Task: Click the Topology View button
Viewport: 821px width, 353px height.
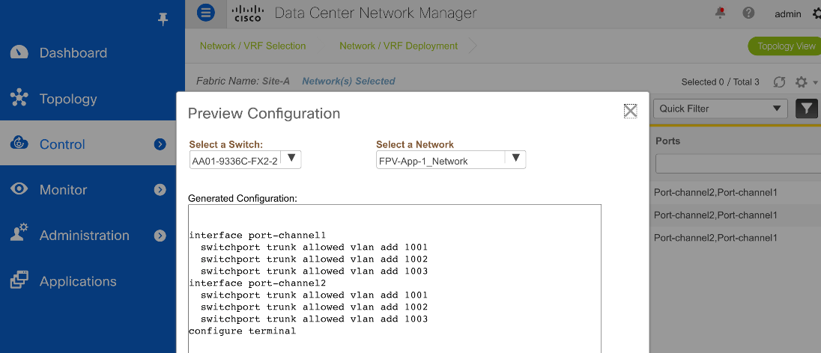Action: 784,46
